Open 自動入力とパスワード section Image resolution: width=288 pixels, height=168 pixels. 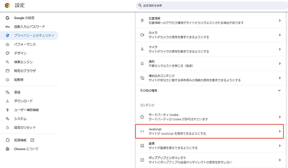coord(30,27)
